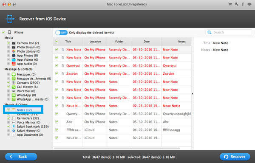Click the trash icon on the Qwertyui row

[x=62, y=66]
